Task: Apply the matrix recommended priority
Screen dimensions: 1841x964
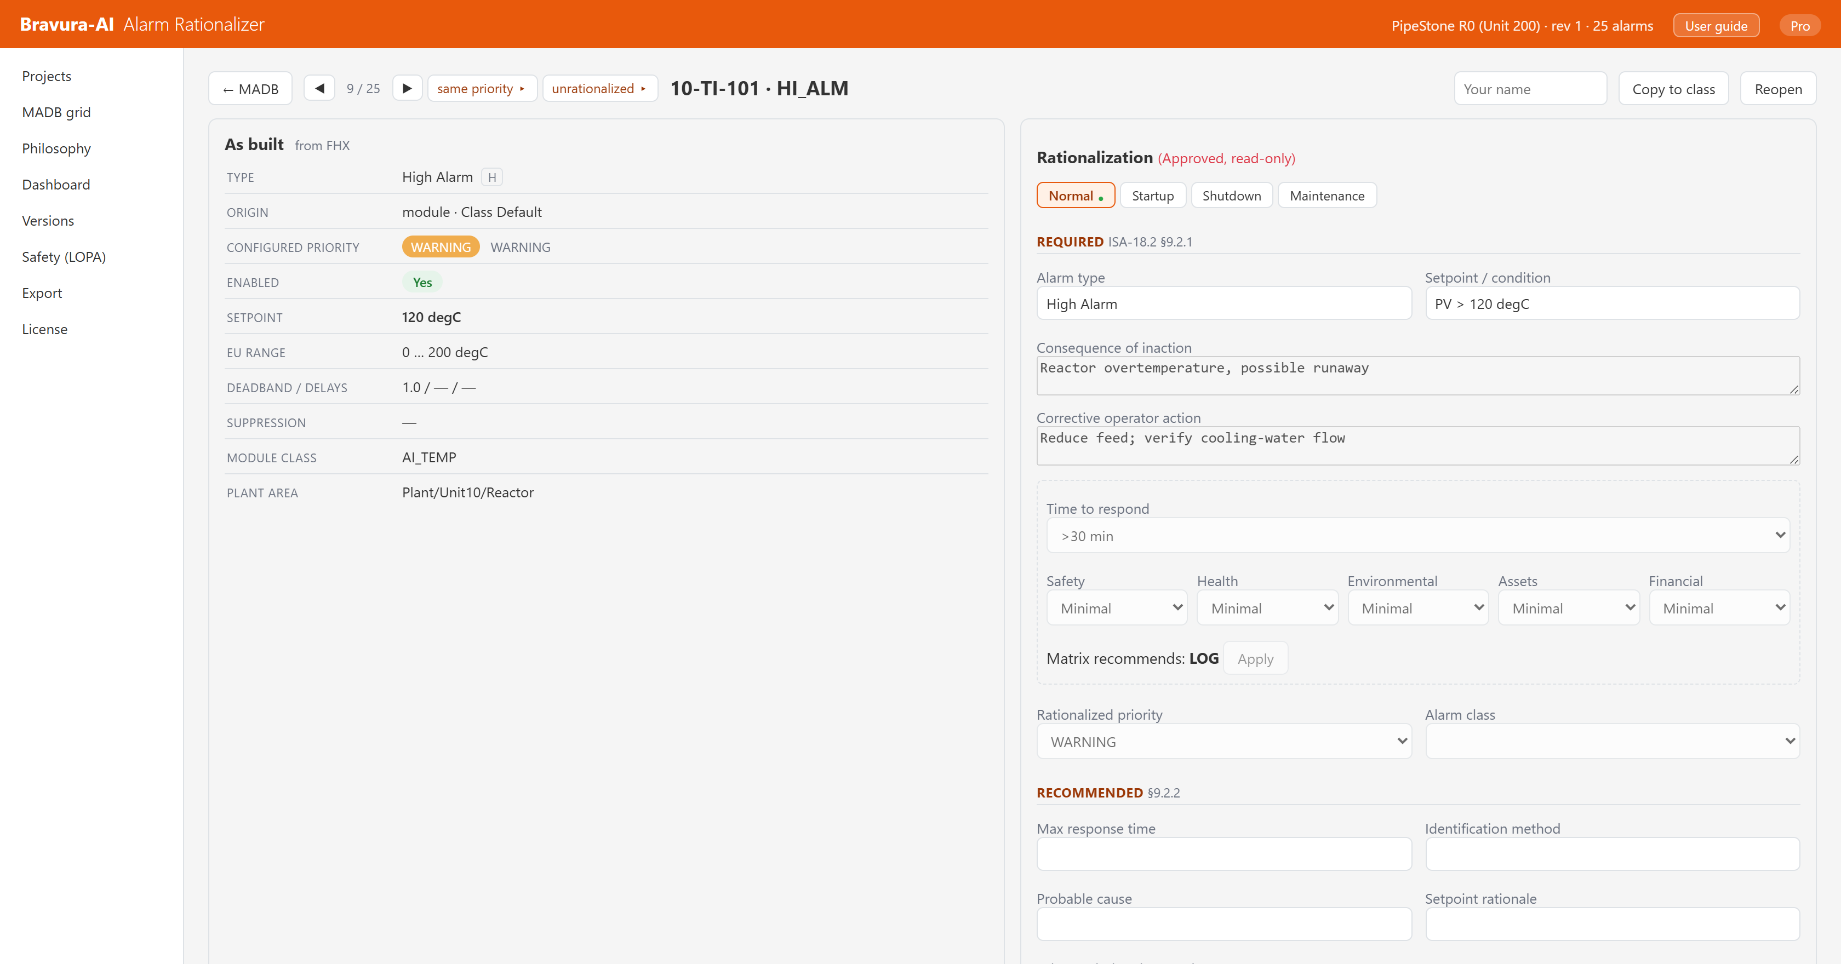Action: click(1255, 658)
